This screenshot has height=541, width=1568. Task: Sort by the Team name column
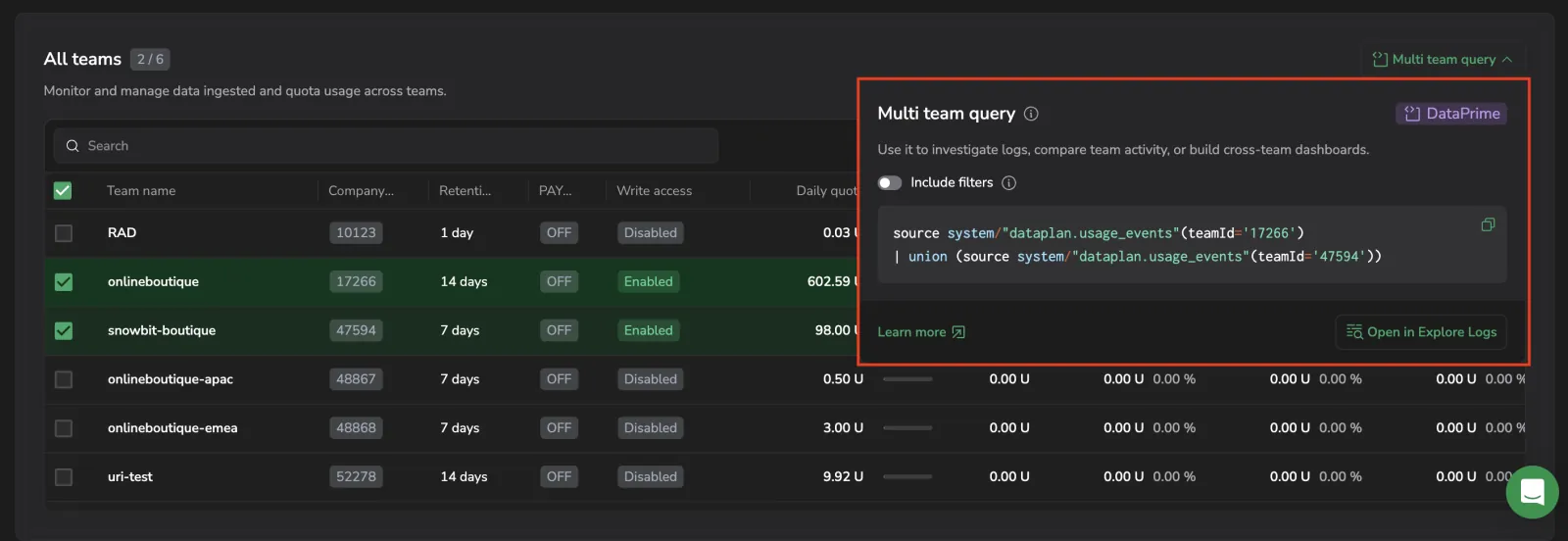click(x=141, y=191)
